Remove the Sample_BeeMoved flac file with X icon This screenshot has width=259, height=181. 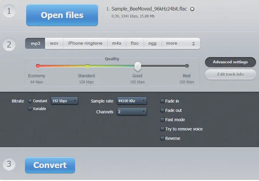pos(192,9)
